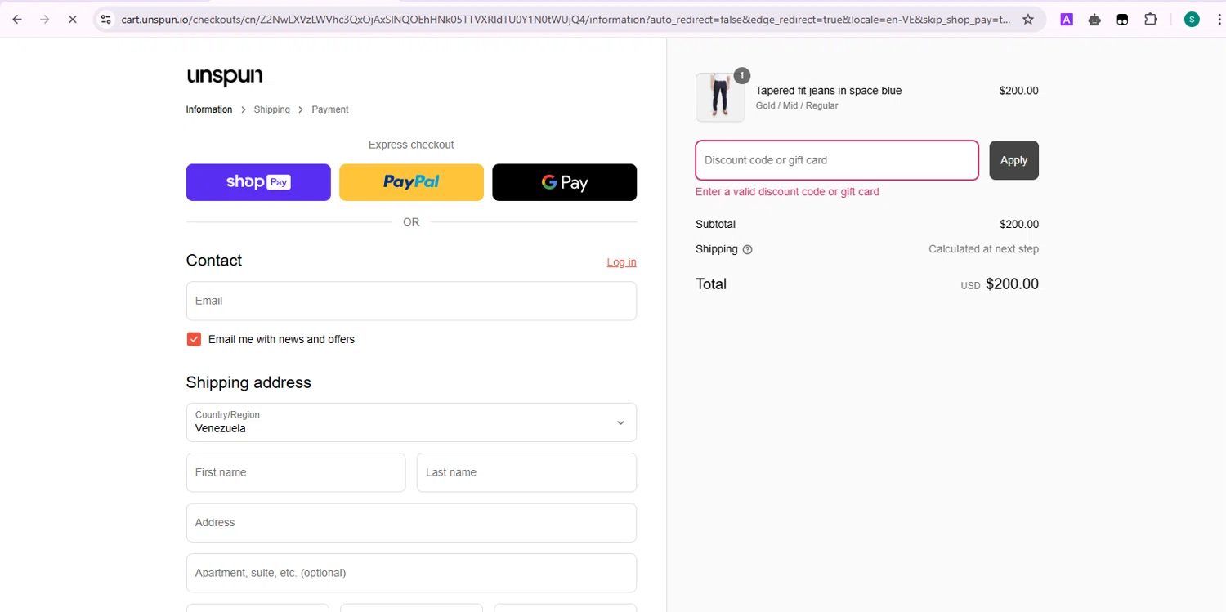Click the tapered jeans product thumbnail
This screenshot has height=612, width=1226.
720,97
